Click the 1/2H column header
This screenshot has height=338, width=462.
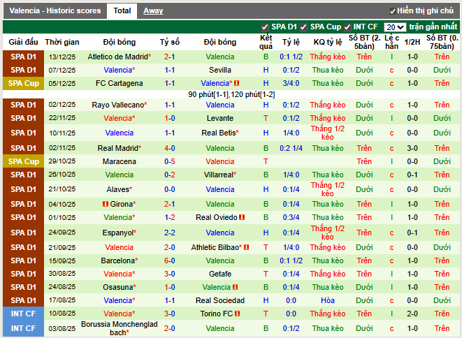(412, 42)
